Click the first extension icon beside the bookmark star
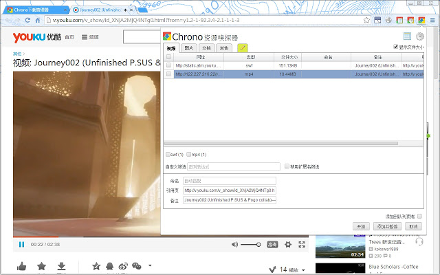This screenshot has height=275, width=440. point(377,20)
